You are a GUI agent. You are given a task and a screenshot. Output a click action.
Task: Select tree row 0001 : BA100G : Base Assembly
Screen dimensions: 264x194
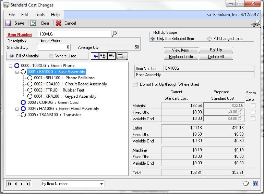click(x=56, y=72)
